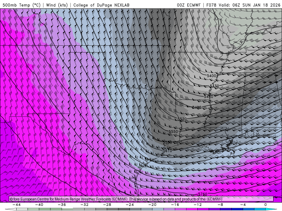Image resolution: width=282 pixels, height=211 pixels.
Task: Click the -16 colorbar scale label
Action: [x=175, y=205]
